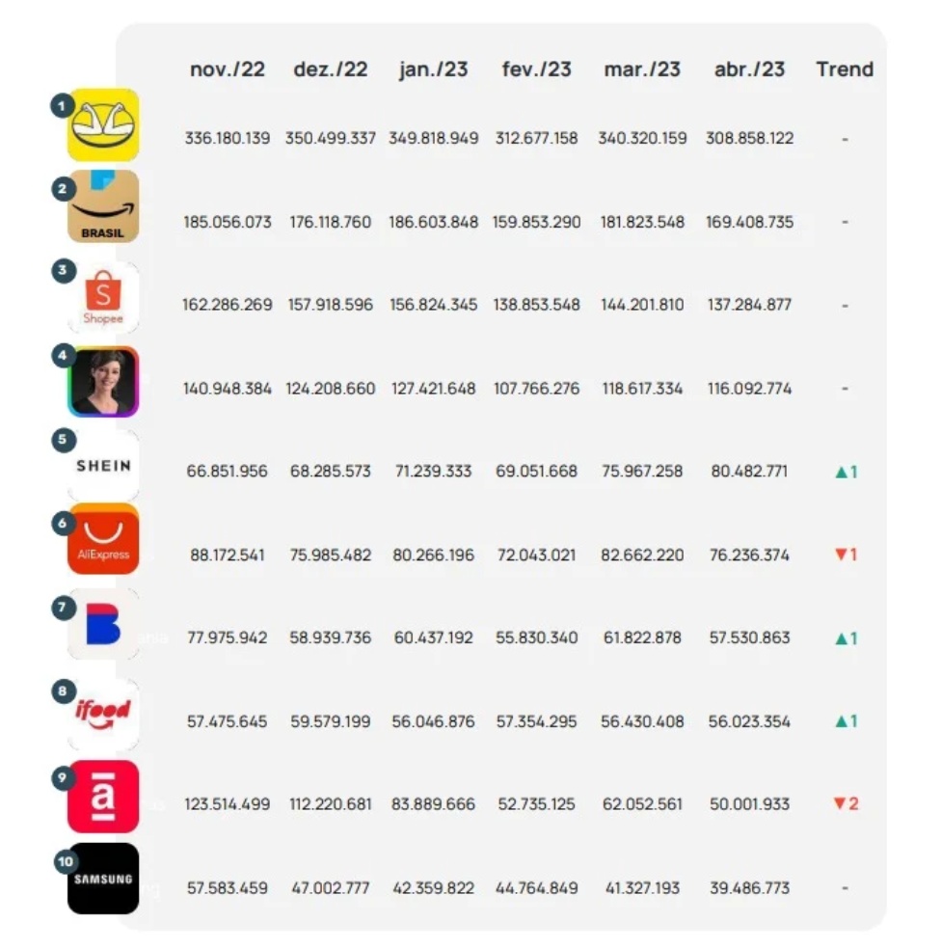The width and height of the screenshot is (941, 949).
Task: Click the rank number 1 badge
Action: (62, 106)
